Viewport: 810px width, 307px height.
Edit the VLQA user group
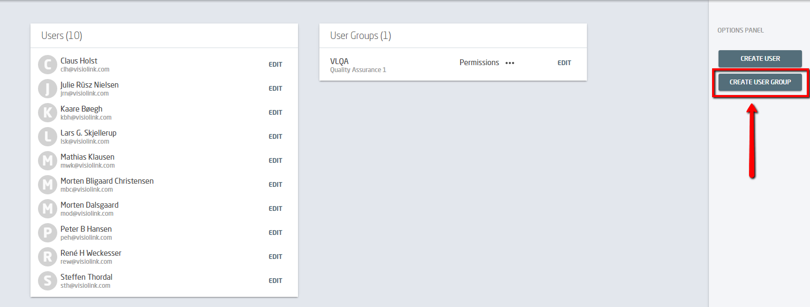click(564, 63)
